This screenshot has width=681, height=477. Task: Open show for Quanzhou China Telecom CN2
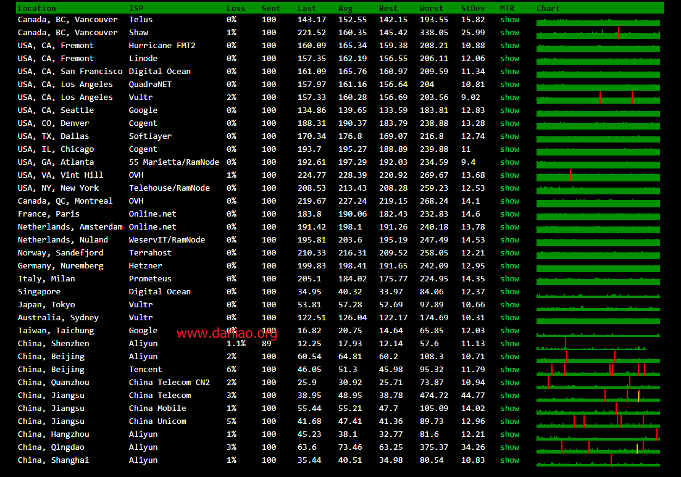coord(509,383)
